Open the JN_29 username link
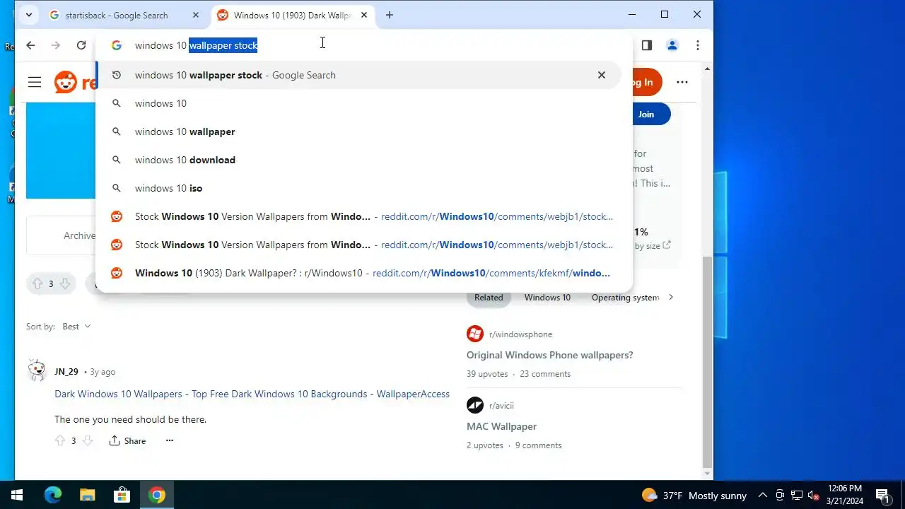Screen dimensions: 905x509 coord(66,372)
